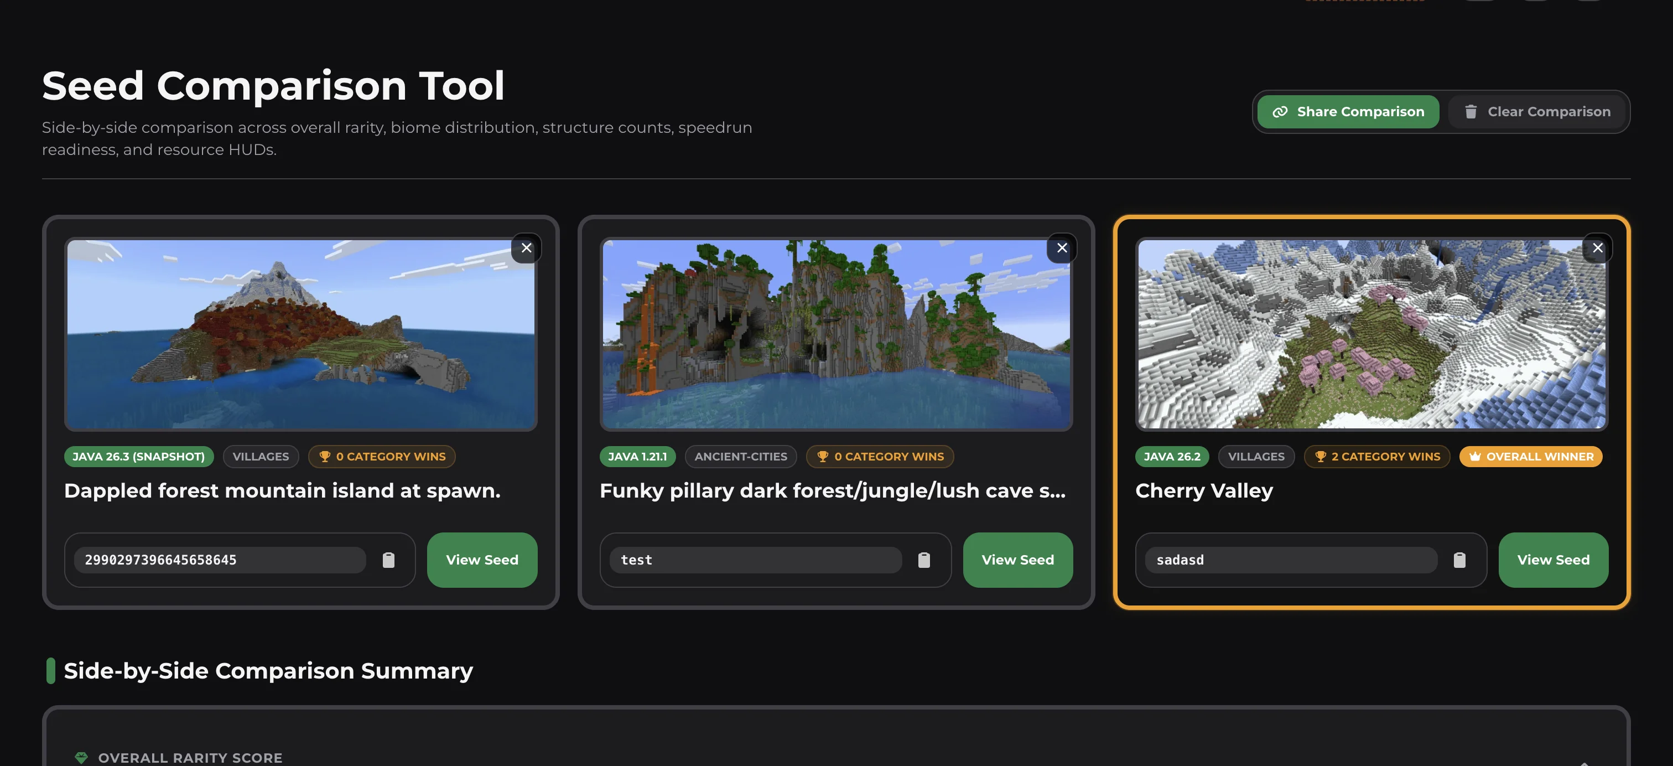Click the Share Comparison button
Screen dimensions: 1673x766
point(1348,112)
